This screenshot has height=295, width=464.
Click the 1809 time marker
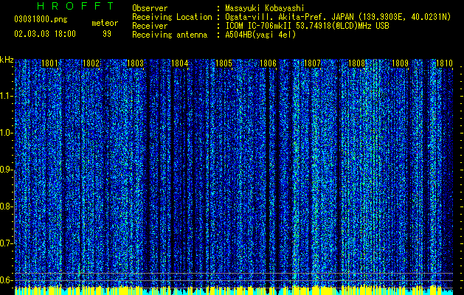pos(400,63)
